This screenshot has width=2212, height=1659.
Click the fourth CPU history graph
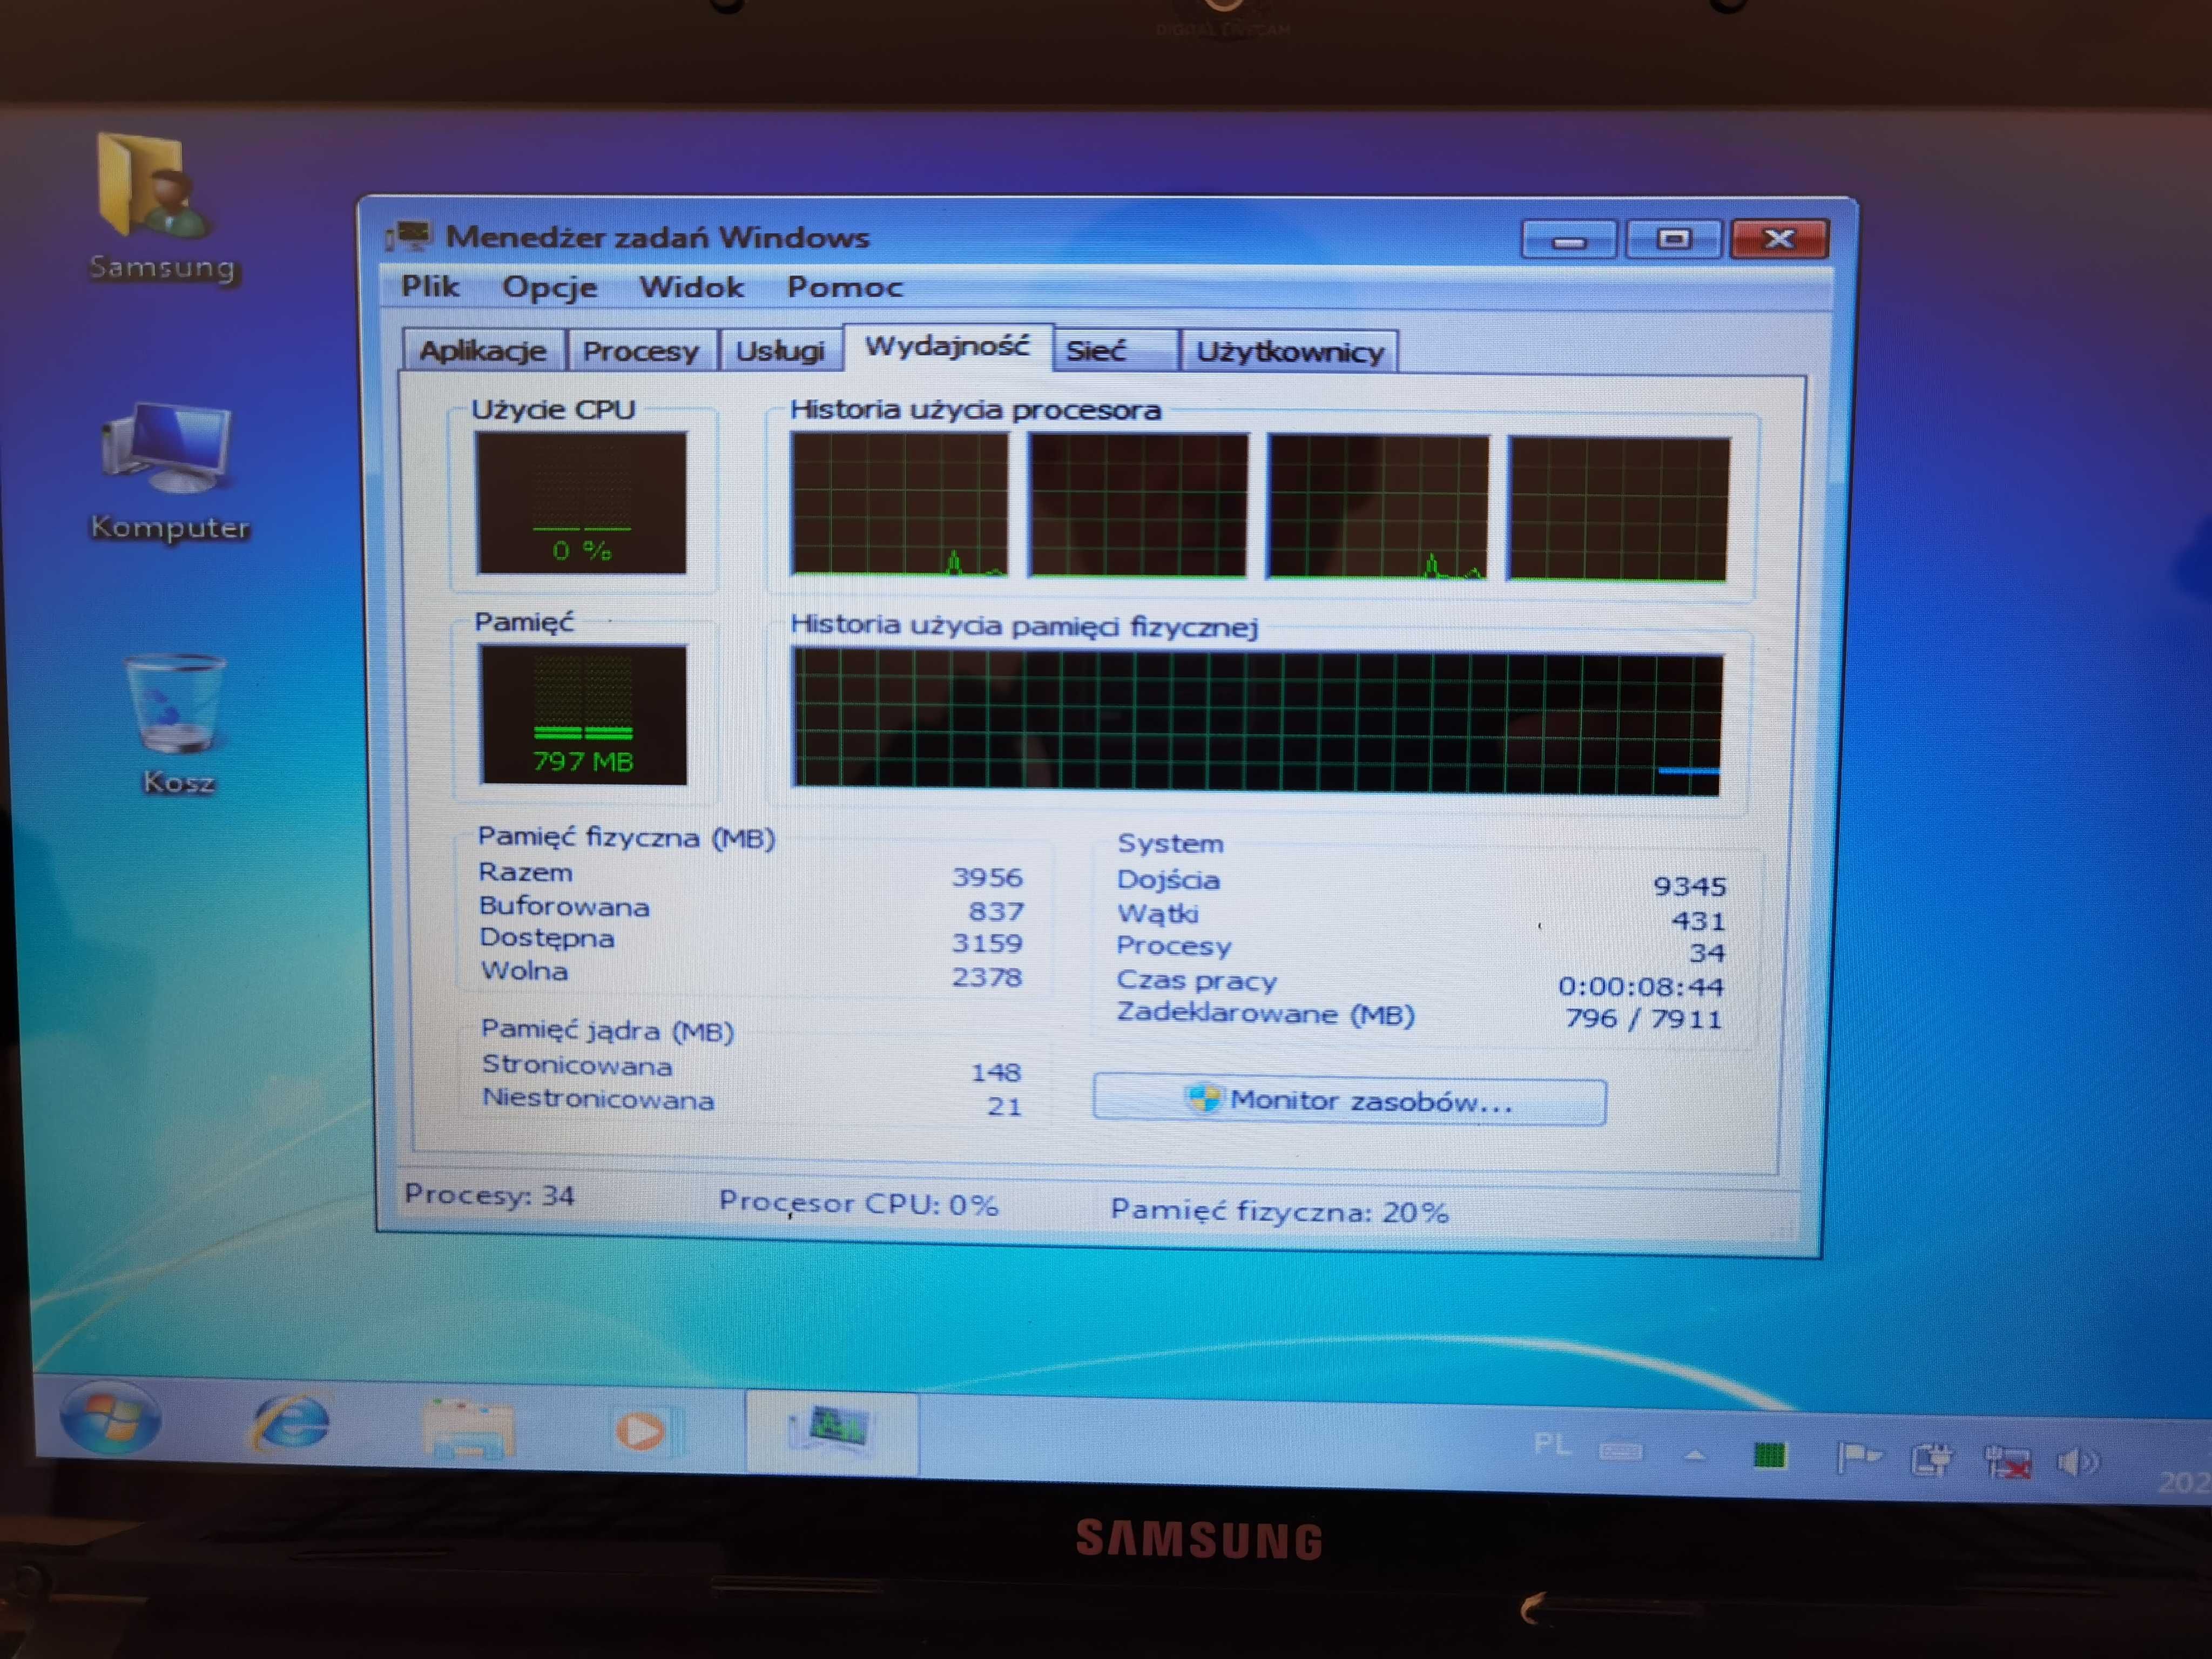pyautogui.click(x=1619, y=508)
